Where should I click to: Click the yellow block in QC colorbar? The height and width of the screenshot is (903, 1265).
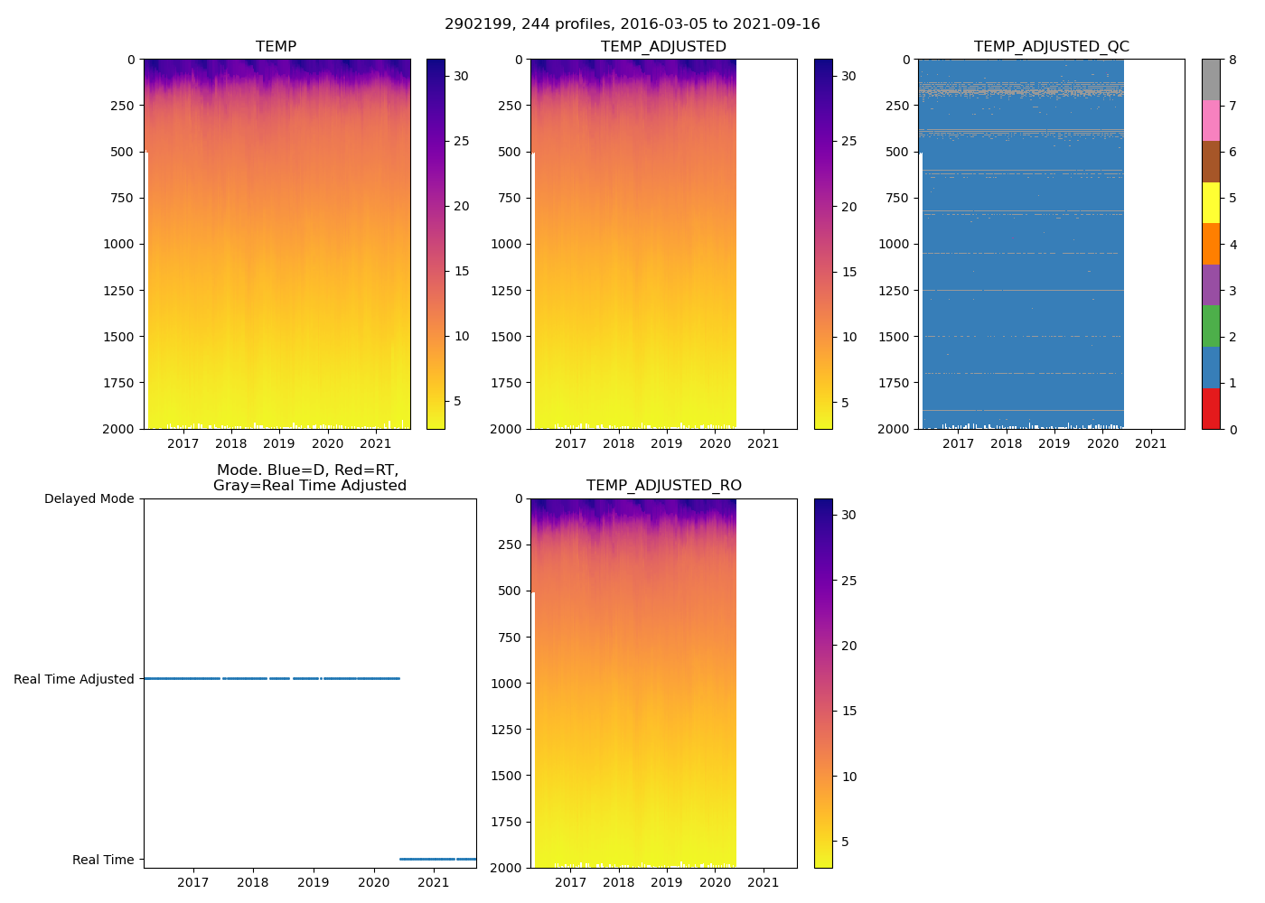[1211, 202]
